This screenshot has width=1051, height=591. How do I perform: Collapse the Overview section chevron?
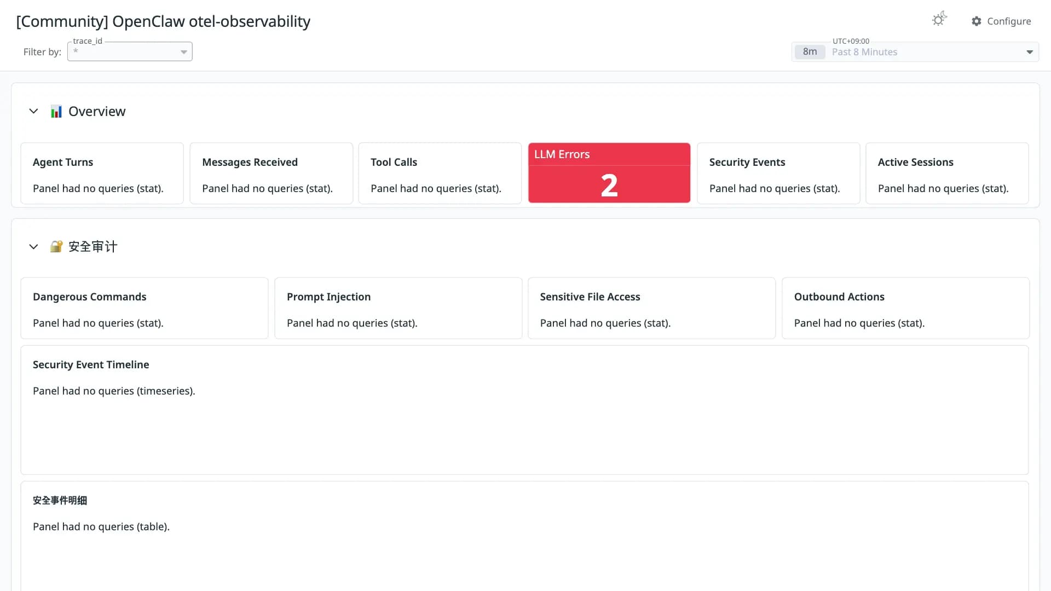(33, 111)
